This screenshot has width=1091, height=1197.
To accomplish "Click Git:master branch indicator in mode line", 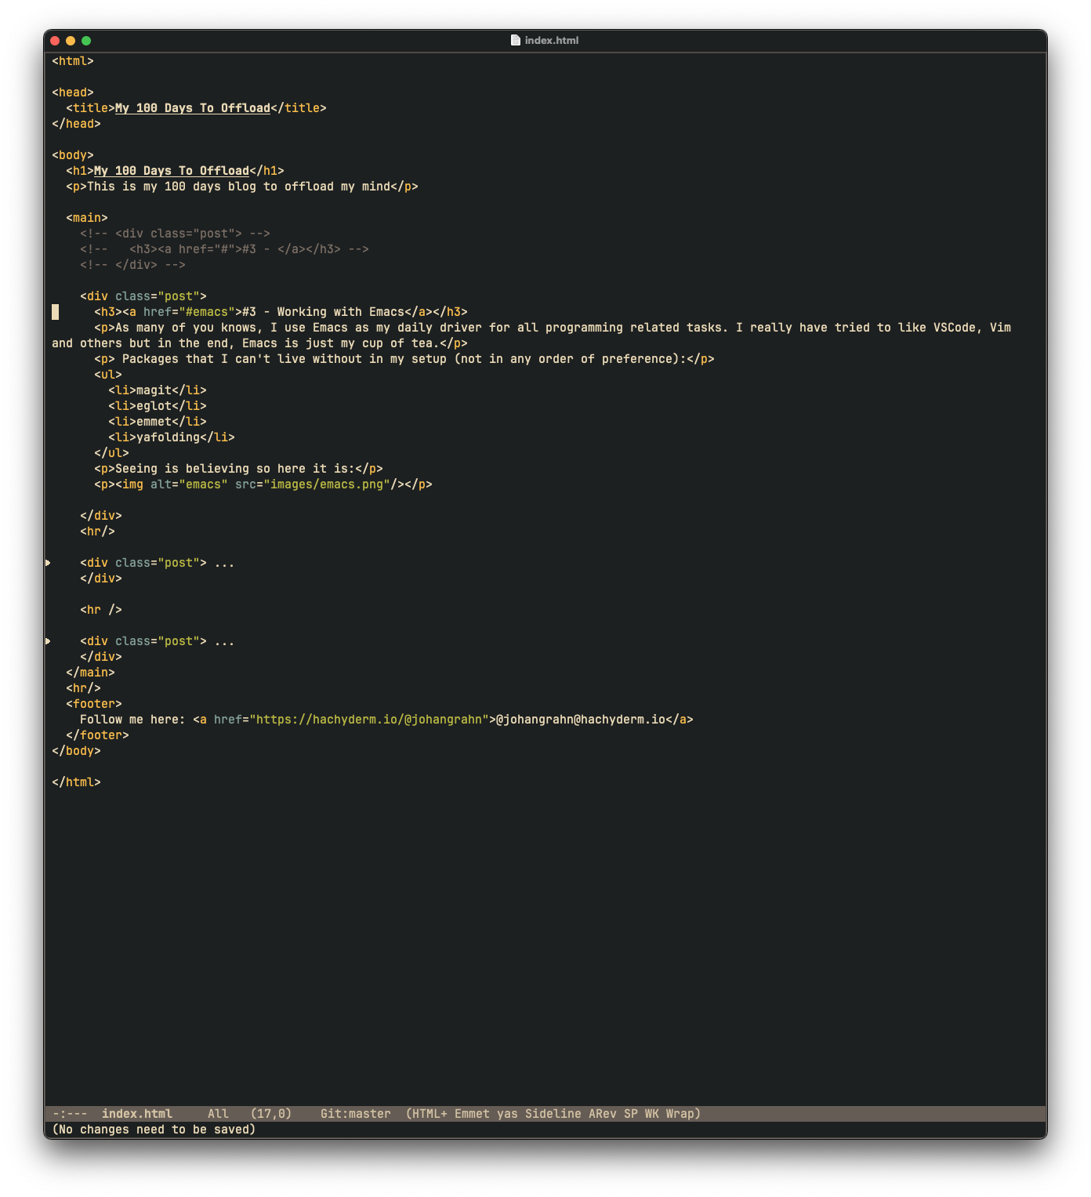I will pyautogui.click(x=355, y=1114).
